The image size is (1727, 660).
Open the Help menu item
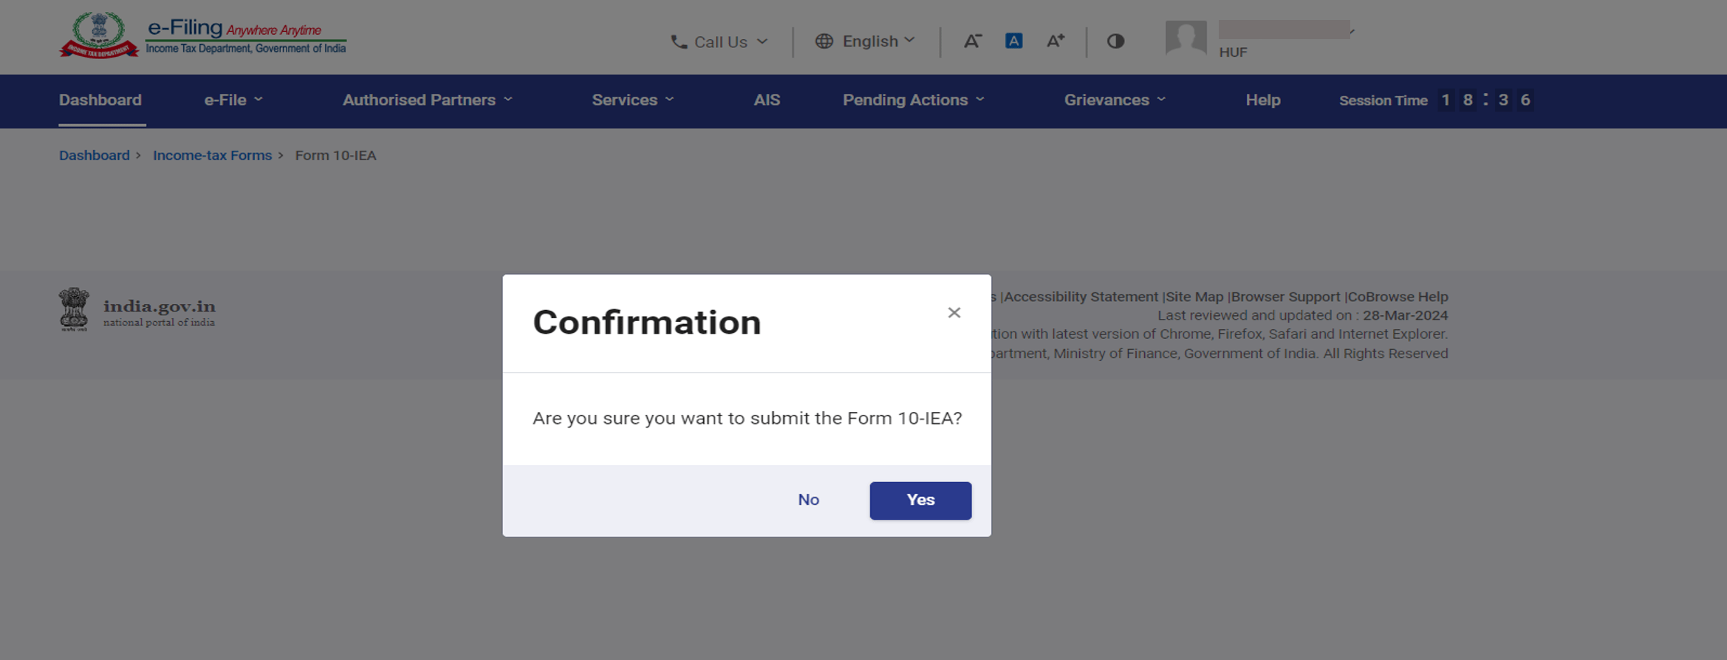pyautogui.click(x=1262, y=100)
